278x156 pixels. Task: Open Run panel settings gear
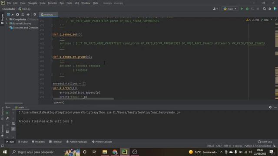coord(270,107)
